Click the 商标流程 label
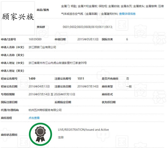This screenshot has width=167, height=148. click(6, 118)
